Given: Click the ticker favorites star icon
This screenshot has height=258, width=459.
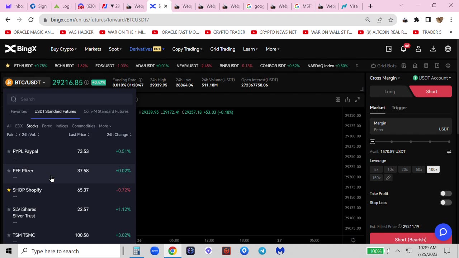Looking at the screenshot, I should tap(7, 66).
